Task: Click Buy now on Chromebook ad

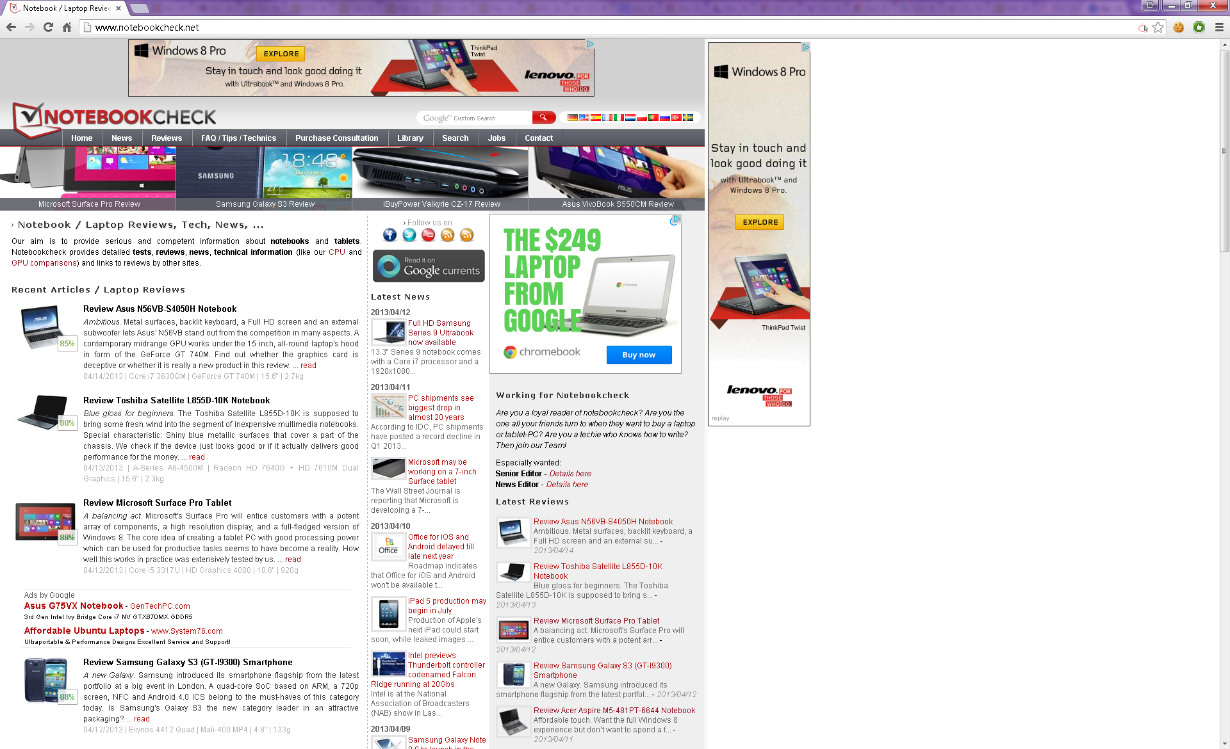Action: tap(638, 355)
